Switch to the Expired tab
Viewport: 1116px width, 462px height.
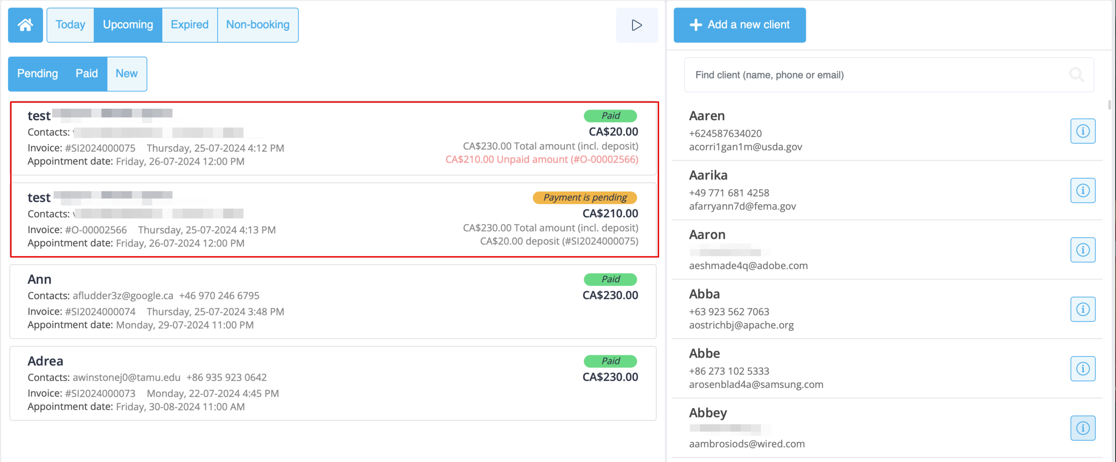click(x=189, y=25)
